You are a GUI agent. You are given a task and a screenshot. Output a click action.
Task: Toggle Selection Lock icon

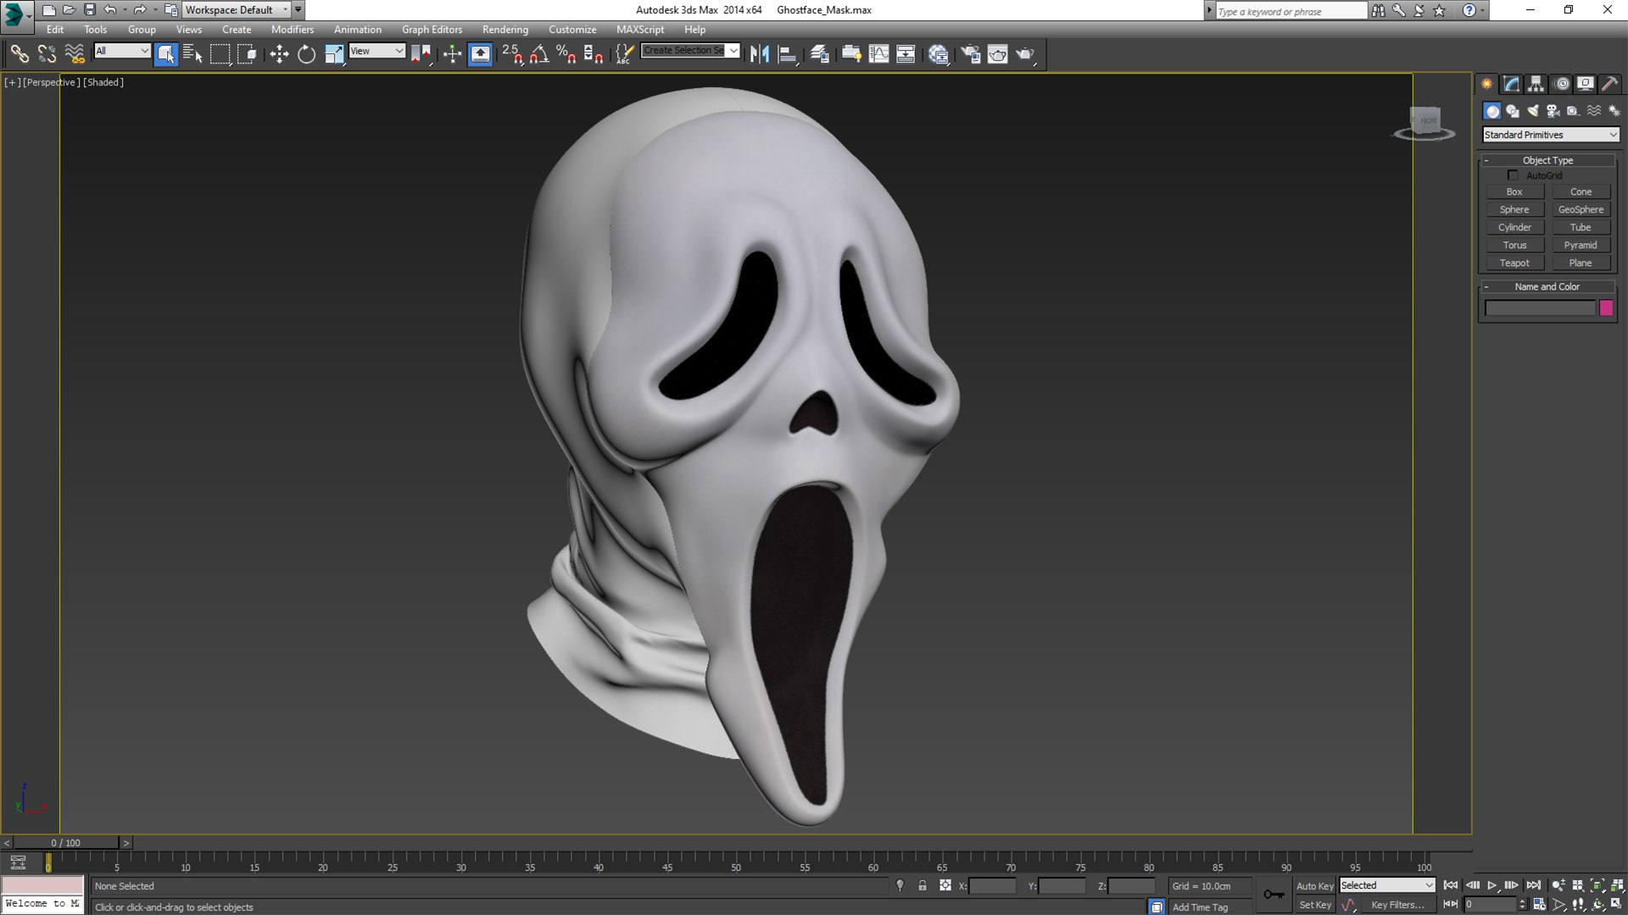pos(923,885)
